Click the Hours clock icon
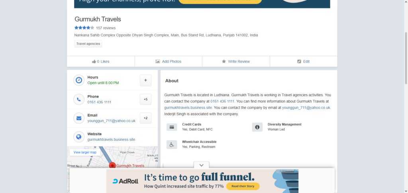Screen dimensions: 408x193 click(x=79, y=80)
